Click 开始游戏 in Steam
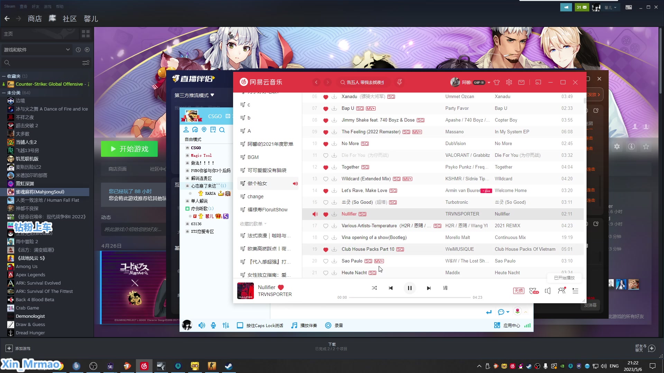664x373 pixels. coord(129,149)
